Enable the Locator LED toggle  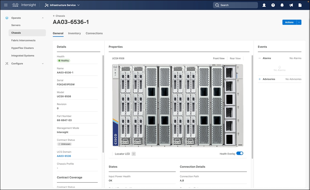click(134, 154)
